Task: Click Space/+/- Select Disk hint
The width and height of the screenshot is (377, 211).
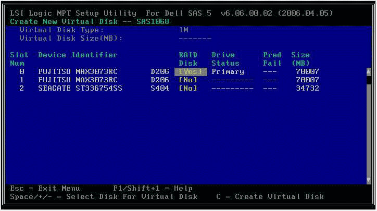Action: tap(104, 197)
